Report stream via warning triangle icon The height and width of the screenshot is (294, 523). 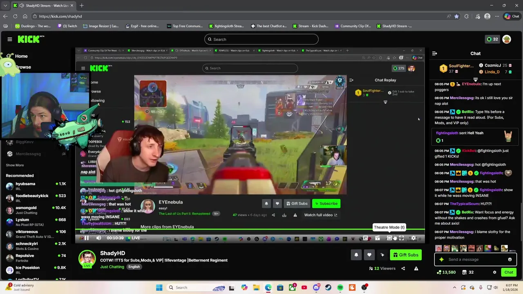click(416, 268)
